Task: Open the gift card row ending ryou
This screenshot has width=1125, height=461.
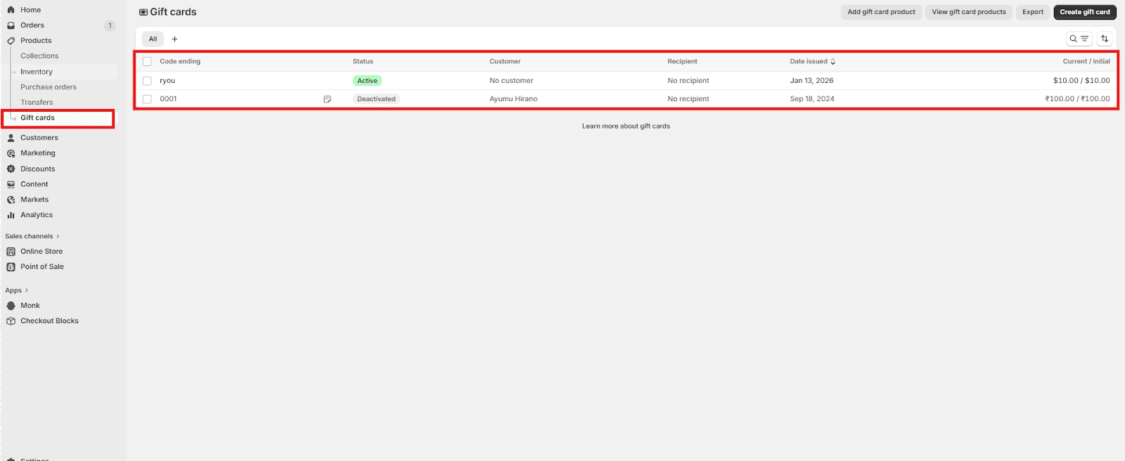Action: coord(626,81)
